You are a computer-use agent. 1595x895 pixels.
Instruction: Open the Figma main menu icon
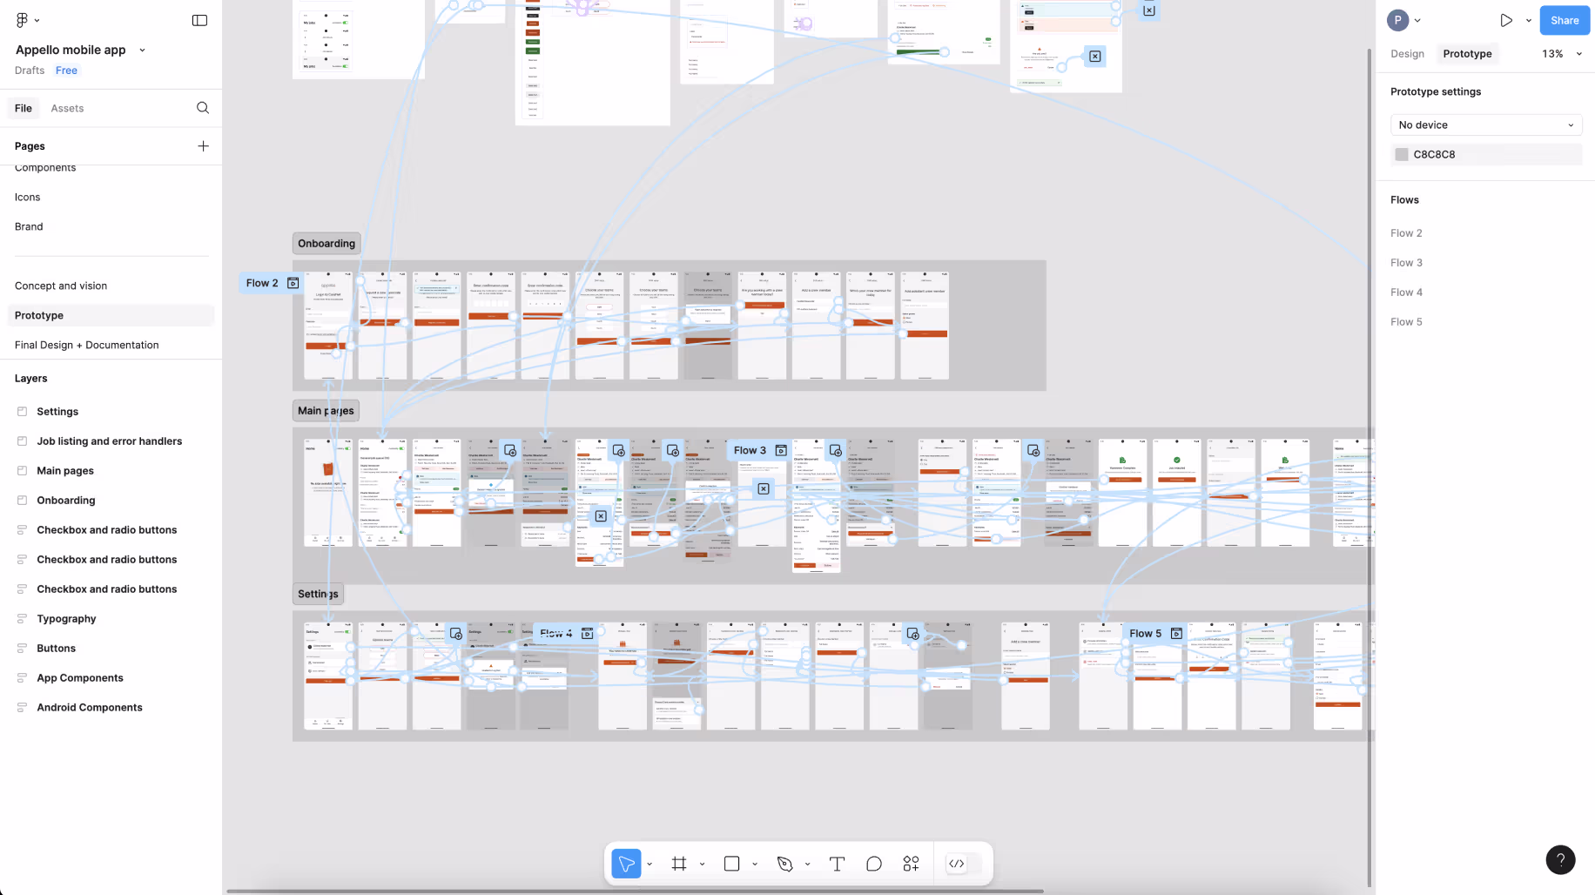click(x=22, y=20)
